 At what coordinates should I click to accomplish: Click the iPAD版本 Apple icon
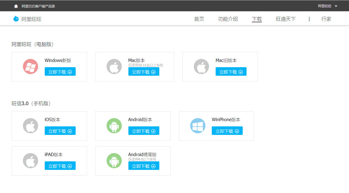click(x=30, y=161)
